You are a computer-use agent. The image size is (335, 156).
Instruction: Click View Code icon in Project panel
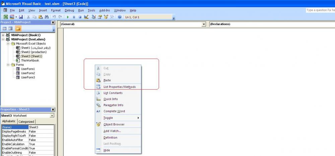pos(4,29)
